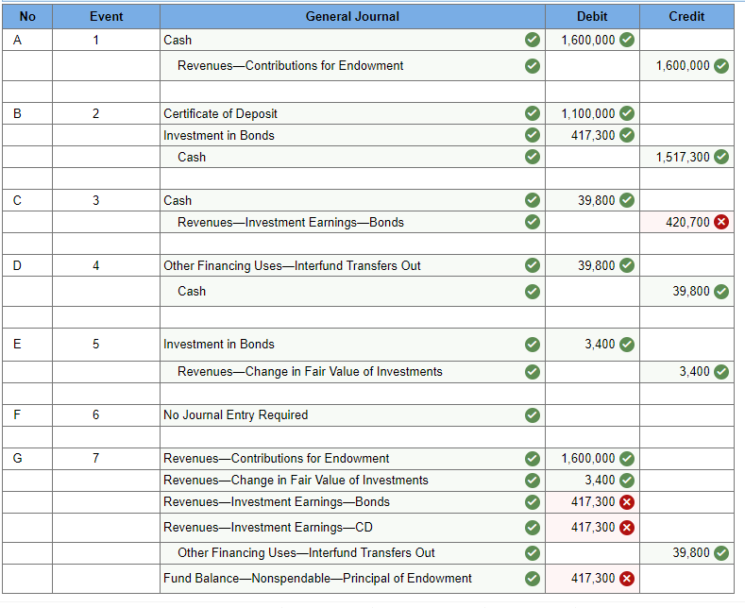Image resolution: width=745 pixels, height=608 pixels.
Task: Click green check beside event 5 debit 3,400
Action: pyautogui.click(x=627, y=345)
